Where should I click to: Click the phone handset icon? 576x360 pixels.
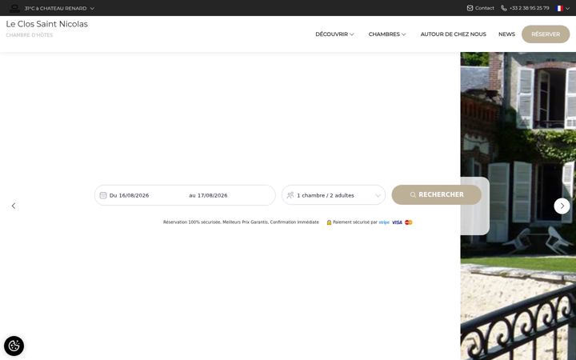click(x=504, y=8)
